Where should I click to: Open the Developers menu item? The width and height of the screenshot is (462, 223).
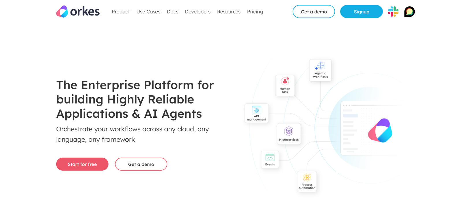click(x=198, y=12)
